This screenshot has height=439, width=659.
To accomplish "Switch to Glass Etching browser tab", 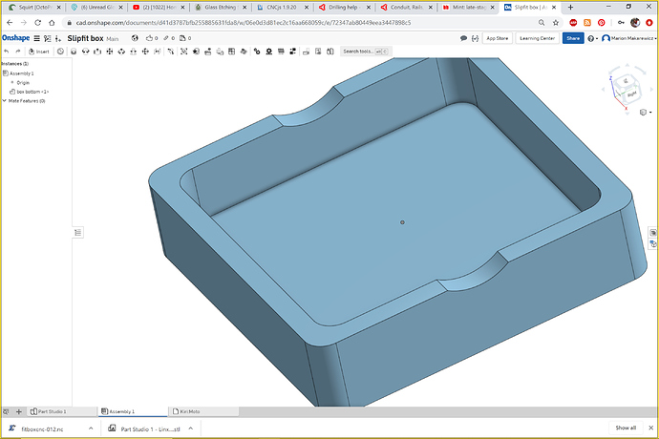I will [220, 7].
